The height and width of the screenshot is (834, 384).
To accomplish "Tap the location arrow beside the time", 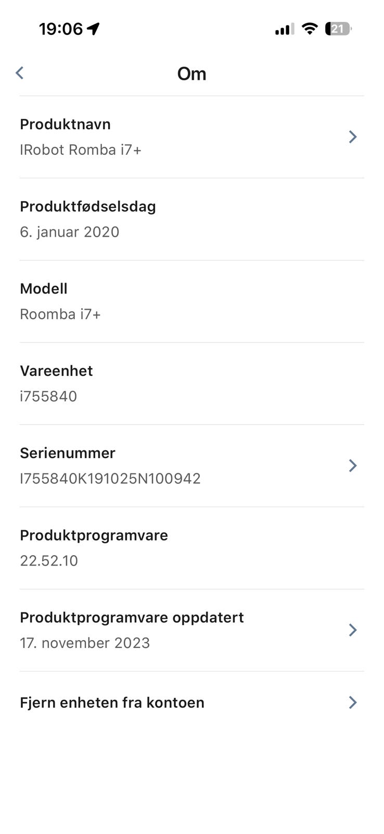I will tap(93, 29).
